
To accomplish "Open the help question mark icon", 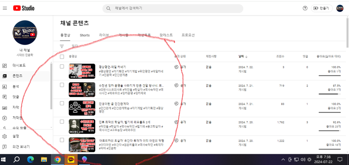I will pos(305,8).
